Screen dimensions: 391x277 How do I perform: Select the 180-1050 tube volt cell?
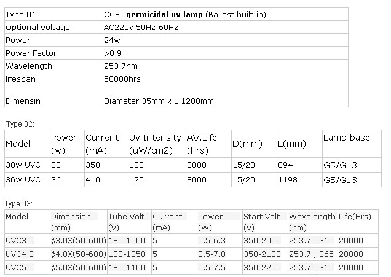[x=127, y=253]
